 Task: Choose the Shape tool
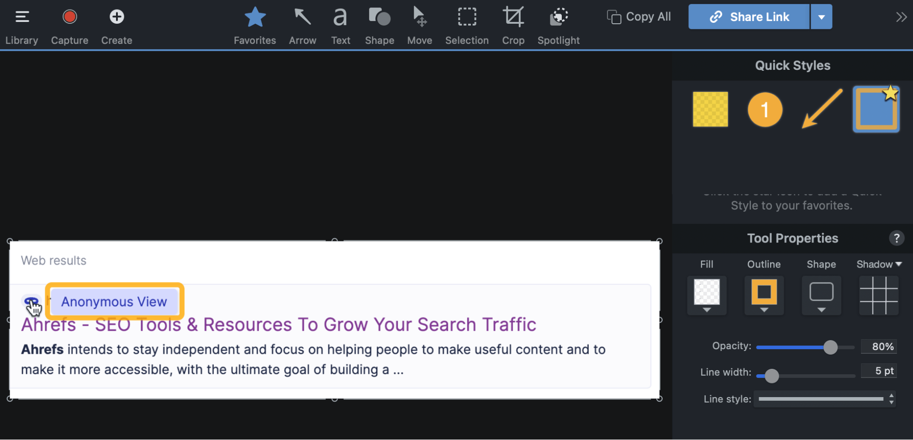(380, 26)
